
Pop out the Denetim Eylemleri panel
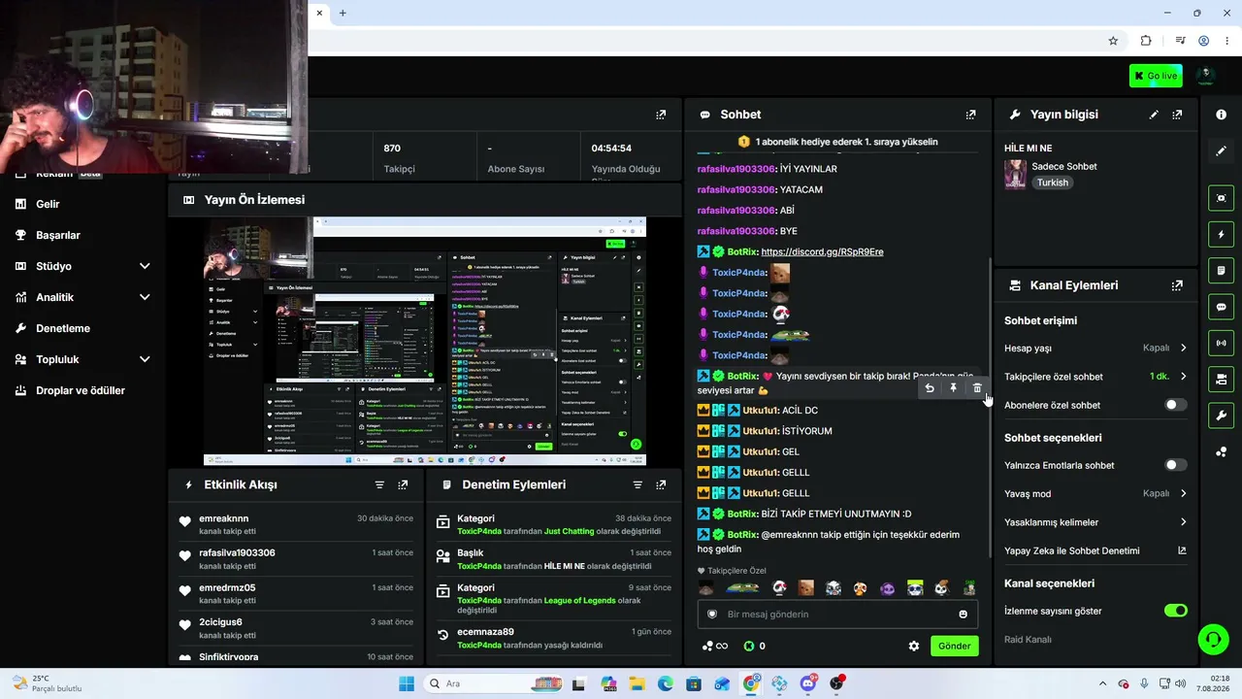coord(661,484)
